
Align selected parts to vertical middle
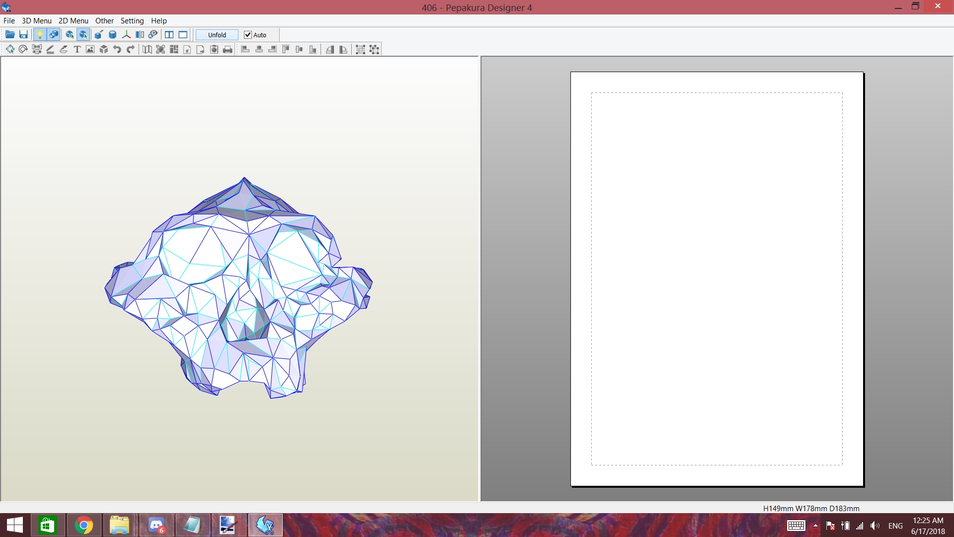(x=299, y=49)
